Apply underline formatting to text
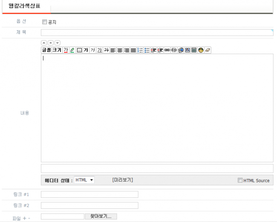This screenshot has width=277, height=222. pyautogui.click(x=99, y=50)
